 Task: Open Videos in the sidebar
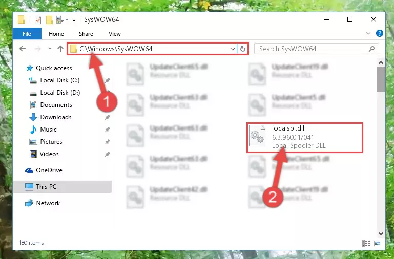[44, 154]
